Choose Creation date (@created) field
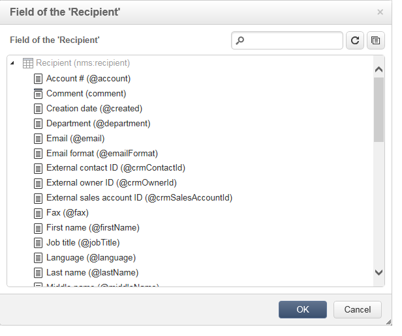This screenshot has width=402, height=336. pyautogui.click(x=94, y=109)
